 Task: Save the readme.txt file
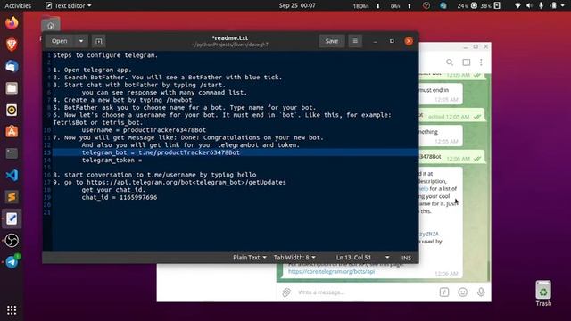(x=331, y=41)
